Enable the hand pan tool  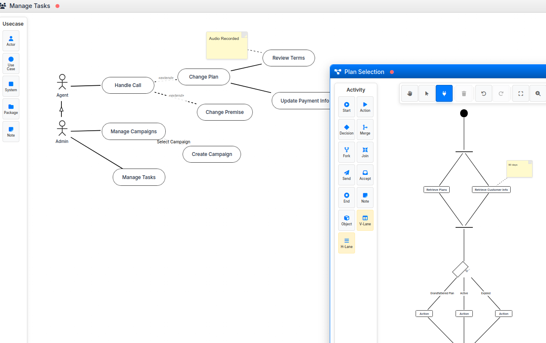click(410, 93)
